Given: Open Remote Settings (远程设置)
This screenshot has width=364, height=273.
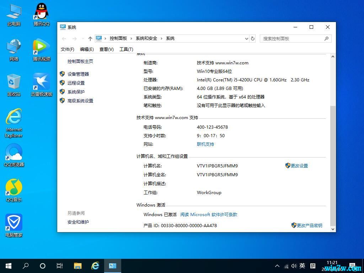Looking at the screenshot, I should tap(76, 83).
